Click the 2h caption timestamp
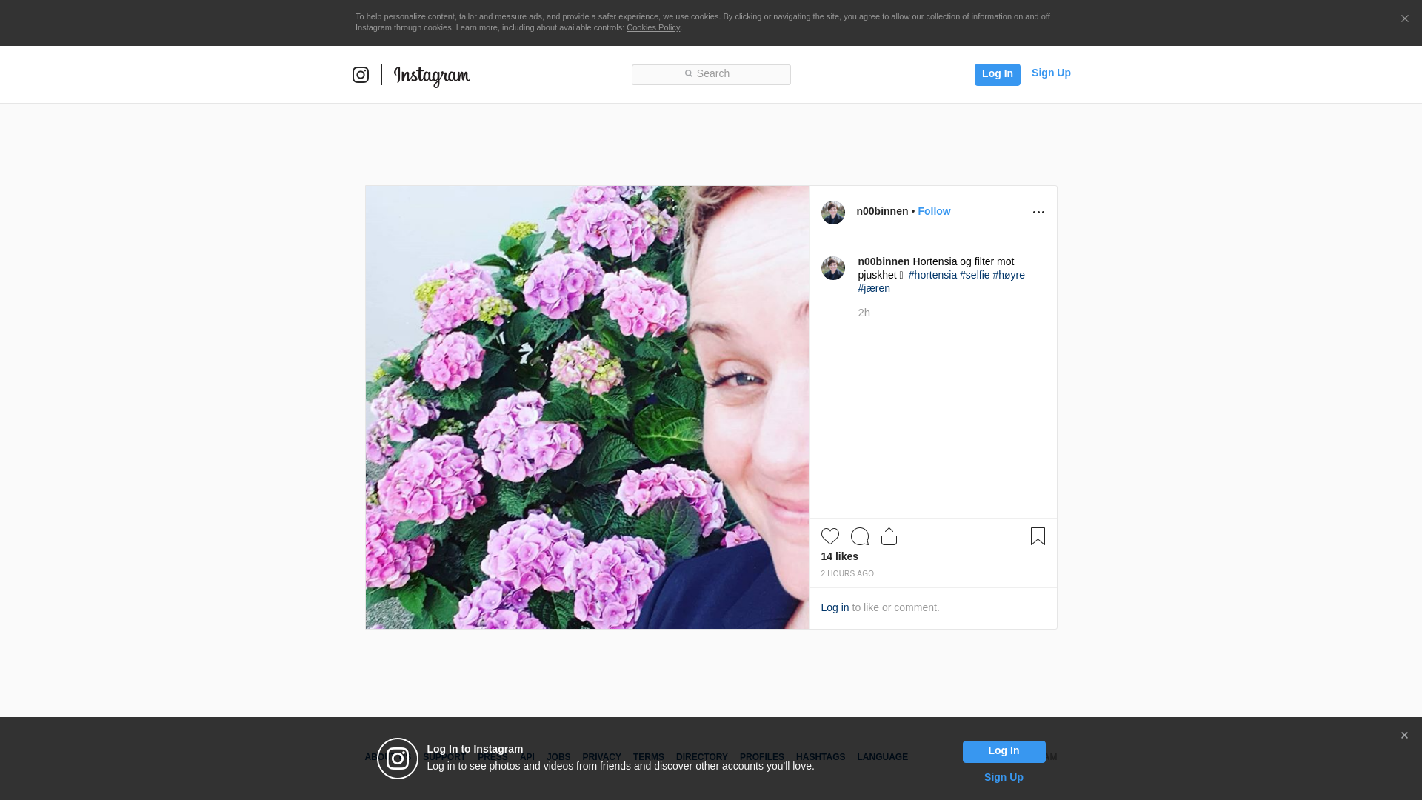The height and width of the screenshot is (800, 1422). coord(864,313)
